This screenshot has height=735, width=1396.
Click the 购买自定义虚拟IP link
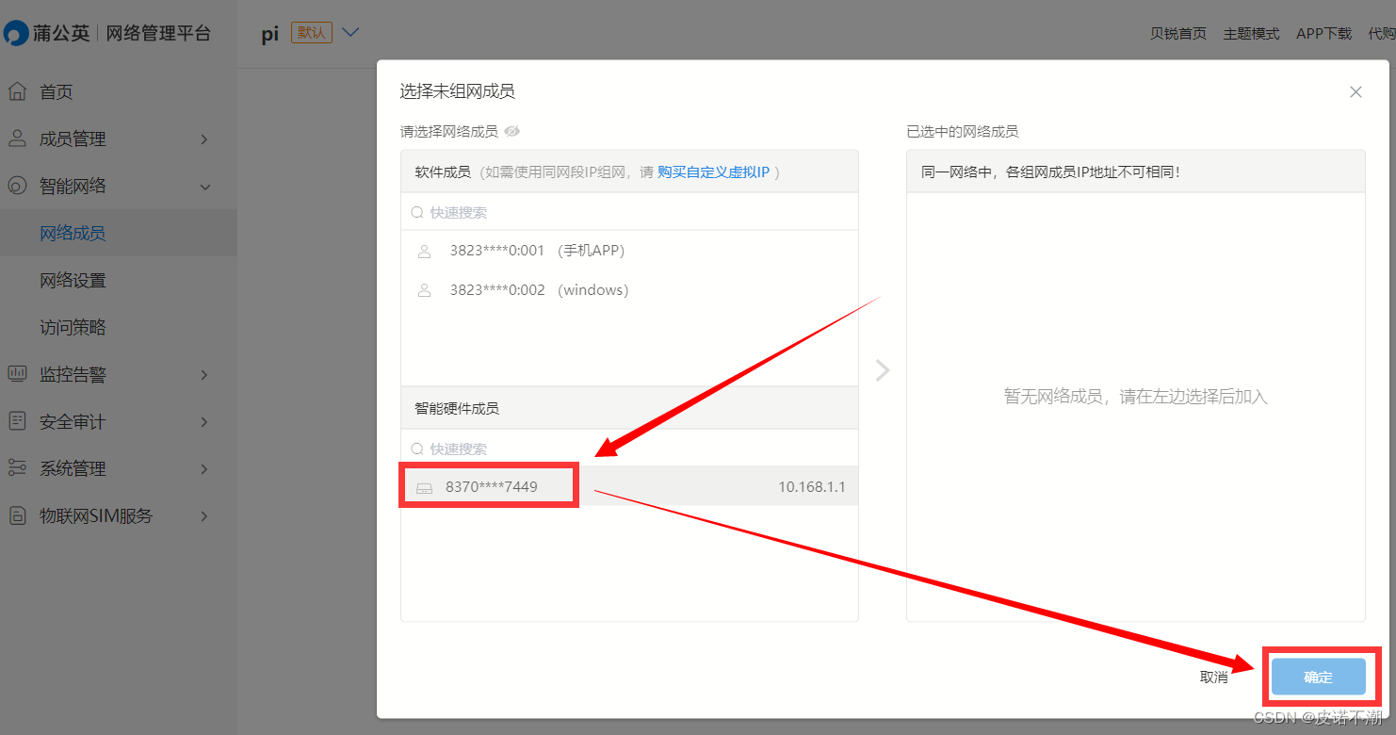coord(713,171)
